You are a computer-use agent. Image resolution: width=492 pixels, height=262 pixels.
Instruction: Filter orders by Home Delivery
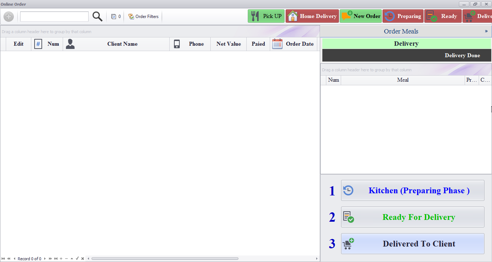pyautogui.click(x=312, y=16)
